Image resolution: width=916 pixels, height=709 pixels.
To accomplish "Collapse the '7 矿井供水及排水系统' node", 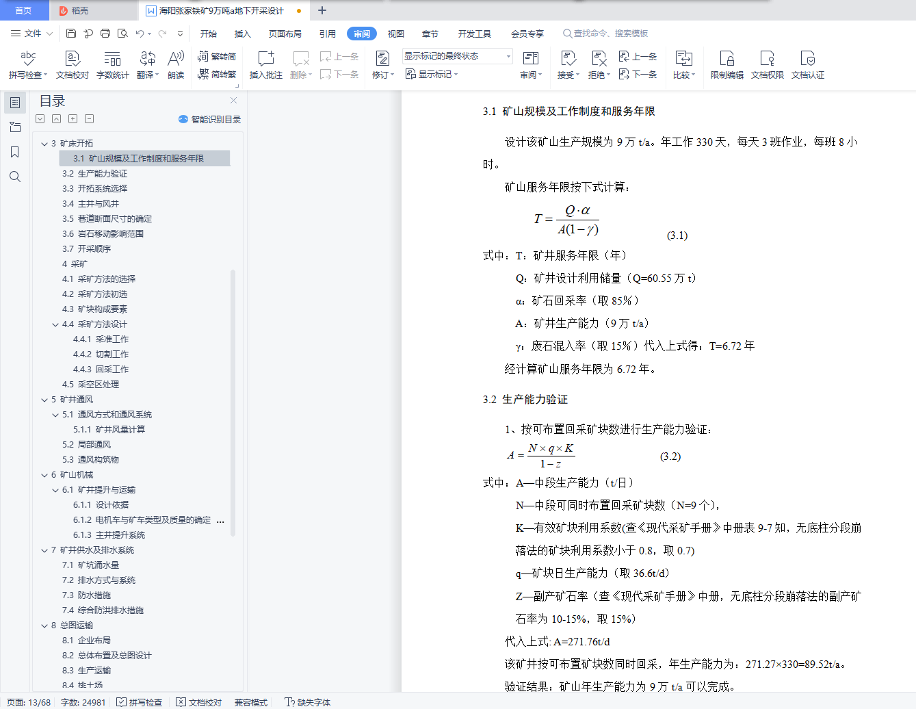I will point(44,550).
